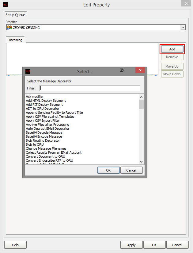Click the Move Up button

coord(172,66)
